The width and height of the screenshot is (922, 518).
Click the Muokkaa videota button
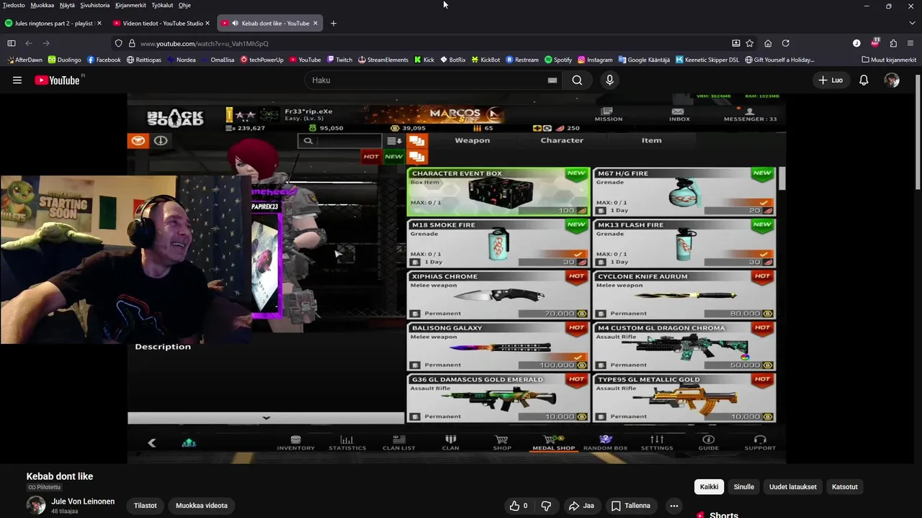point(202,506)
